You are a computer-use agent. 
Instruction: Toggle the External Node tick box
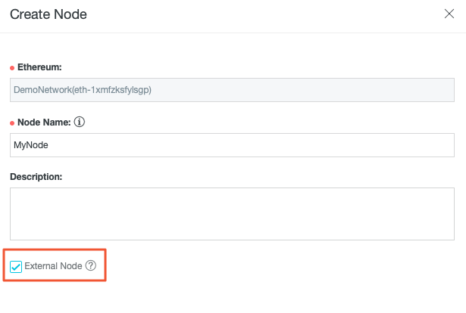16,266
